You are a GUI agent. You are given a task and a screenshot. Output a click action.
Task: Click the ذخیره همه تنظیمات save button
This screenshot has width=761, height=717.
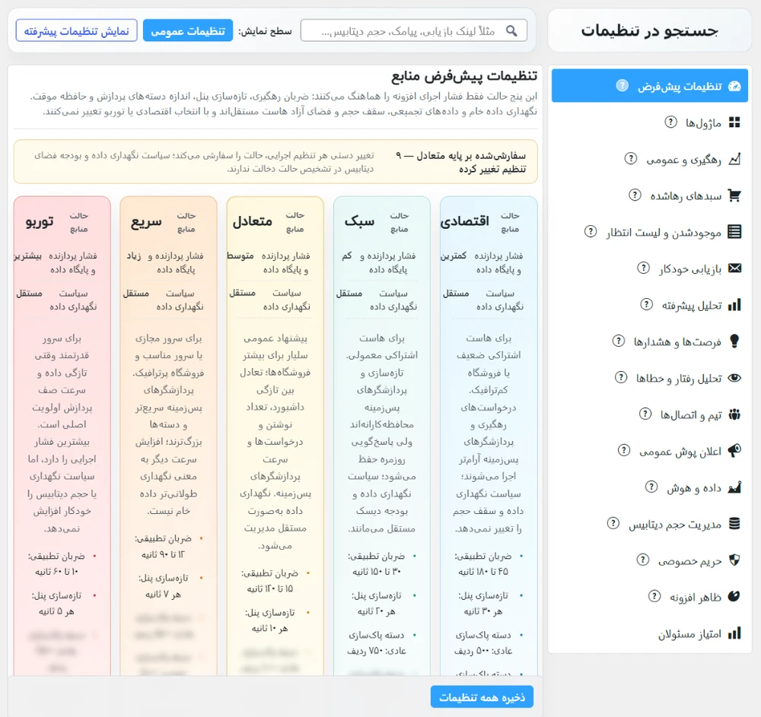(x=482, y=697)
